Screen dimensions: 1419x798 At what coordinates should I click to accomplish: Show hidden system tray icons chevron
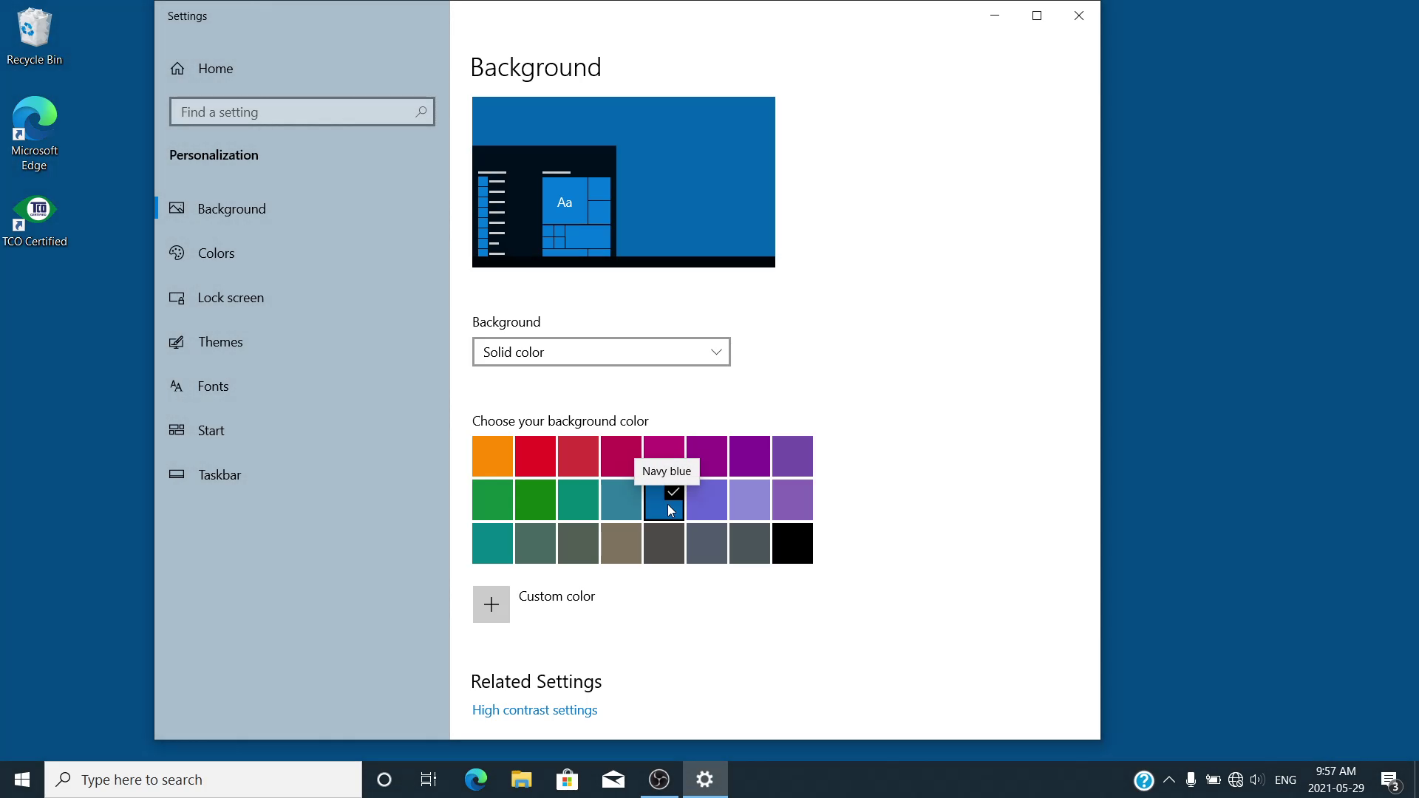[x=1169, y=780]
